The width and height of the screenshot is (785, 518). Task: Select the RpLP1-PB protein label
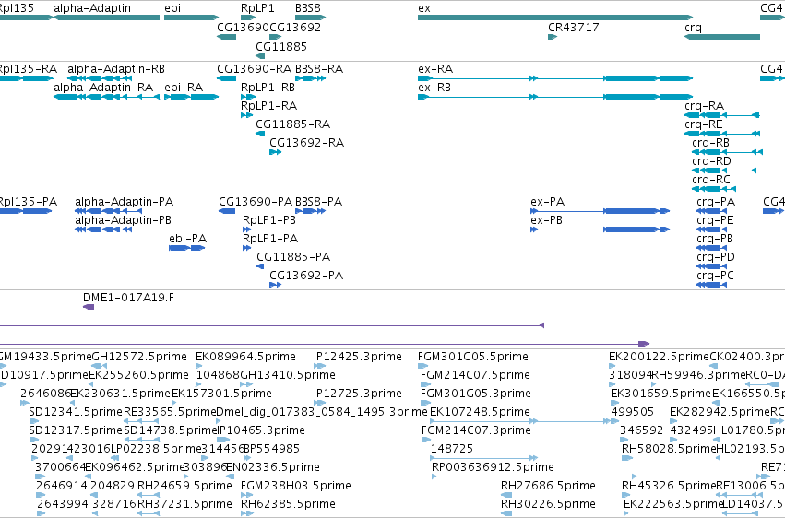pyautogui.click(x=269, y=220)
